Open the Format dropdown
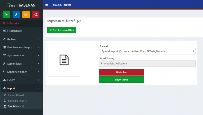 tap(147, 51)
